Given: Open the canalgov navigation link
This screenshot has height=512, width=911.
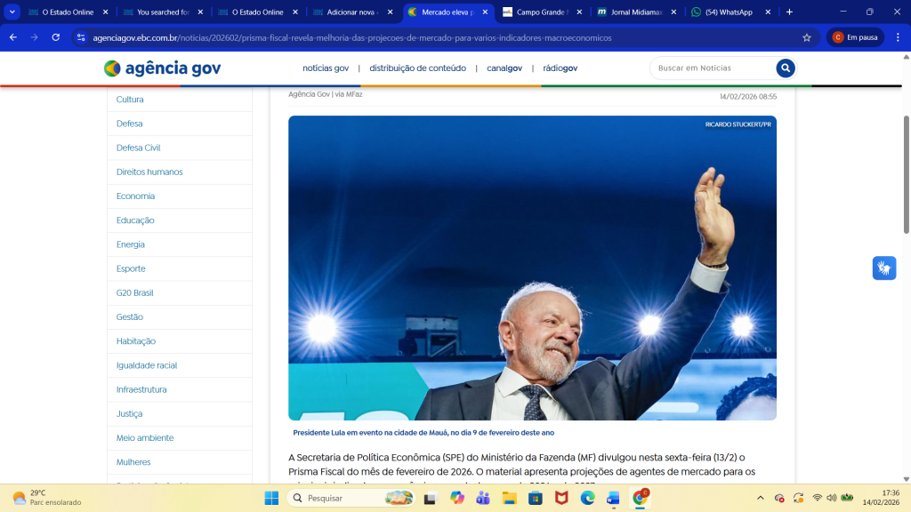Looking at the screenshot, I should 504,68.
